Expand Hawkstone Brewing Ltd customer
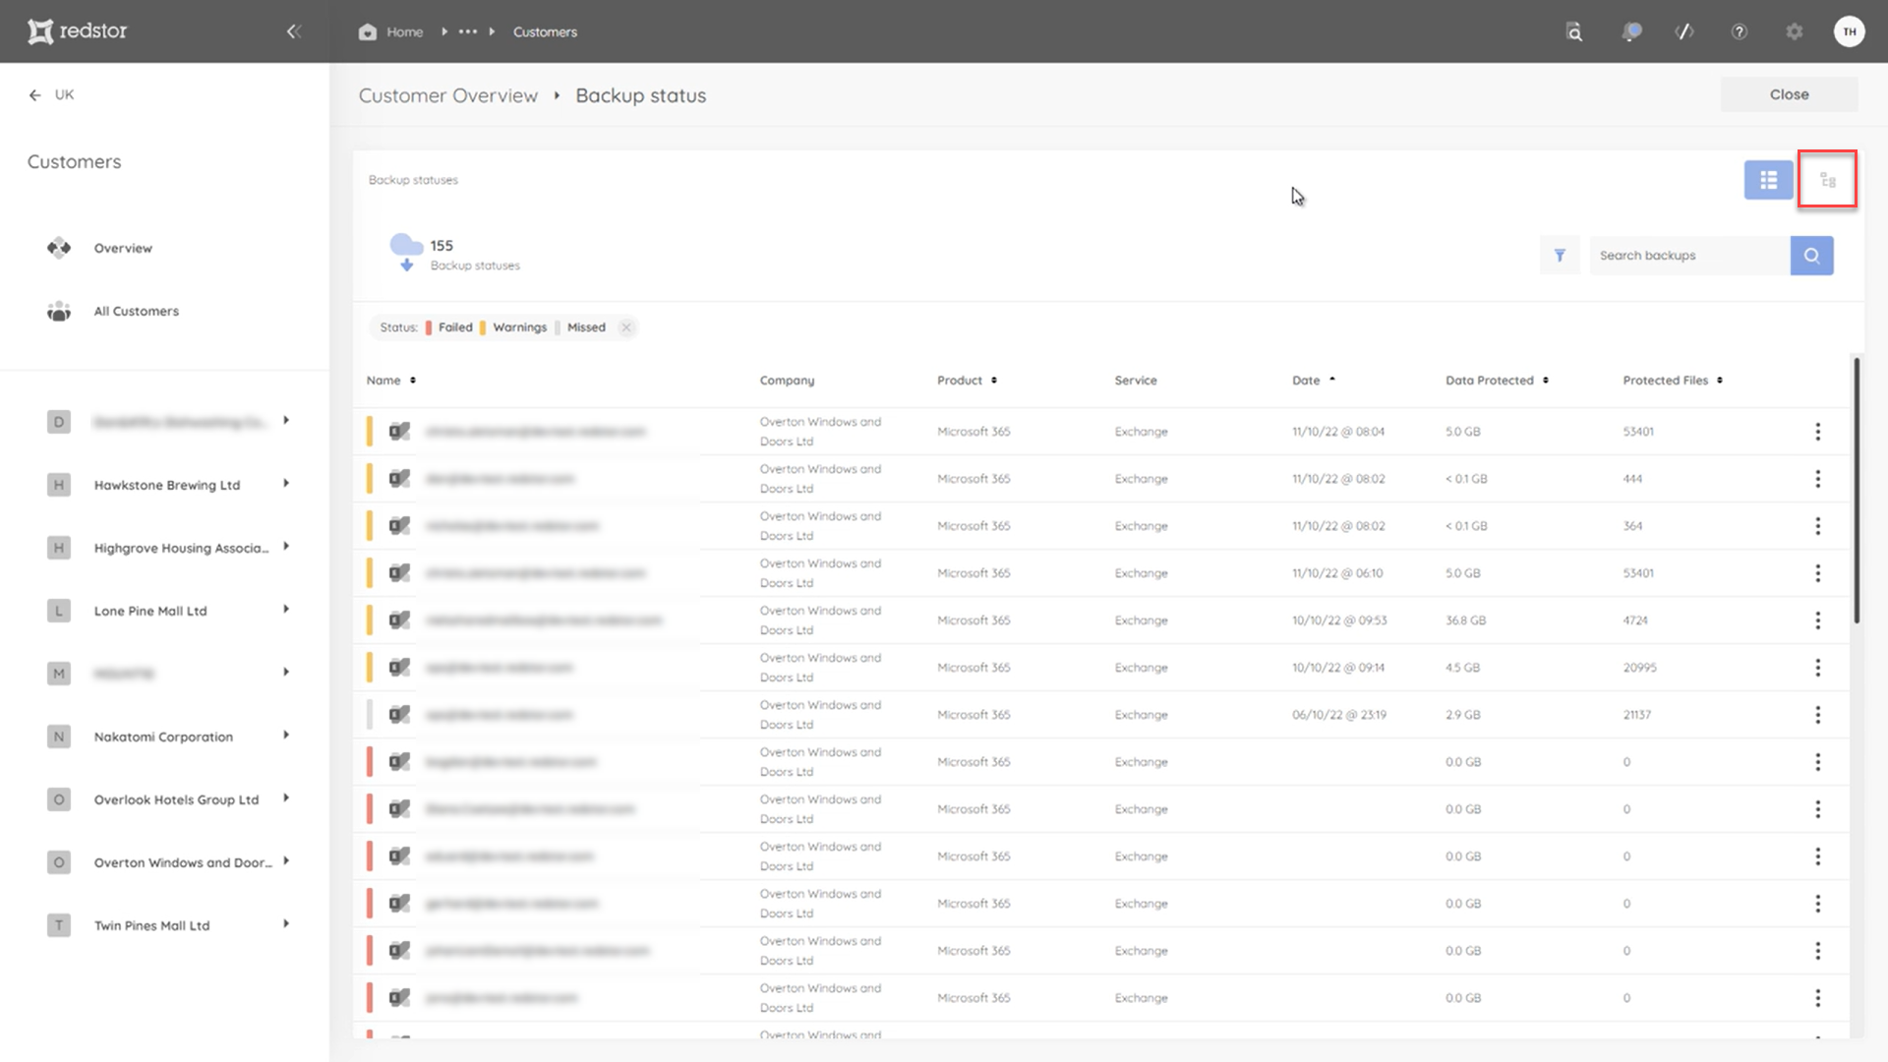 [286, 483]
